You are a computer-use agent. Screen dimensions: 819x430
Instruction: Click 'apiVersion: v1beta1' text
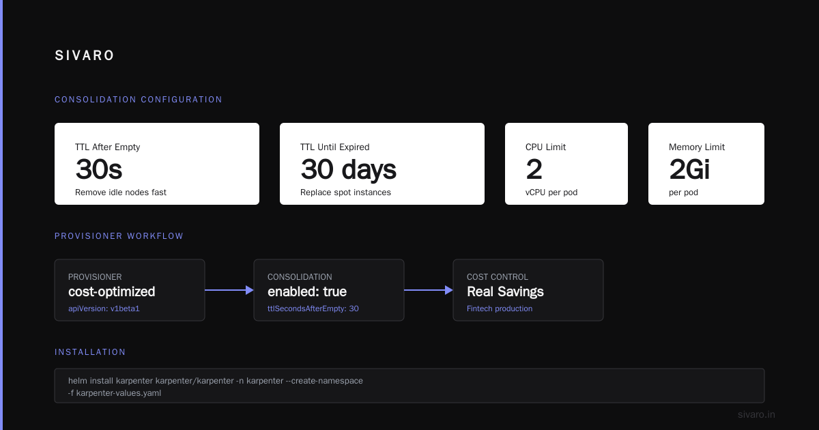[x=104, y=309]
